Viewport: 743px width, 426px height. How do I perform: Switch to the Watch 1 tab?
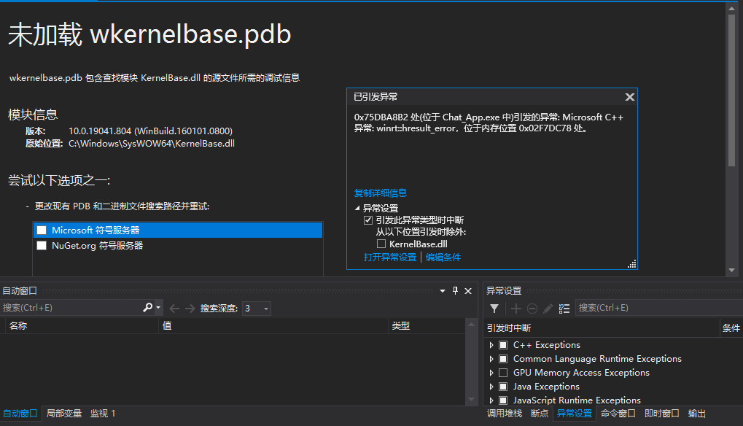coord(103,413)
